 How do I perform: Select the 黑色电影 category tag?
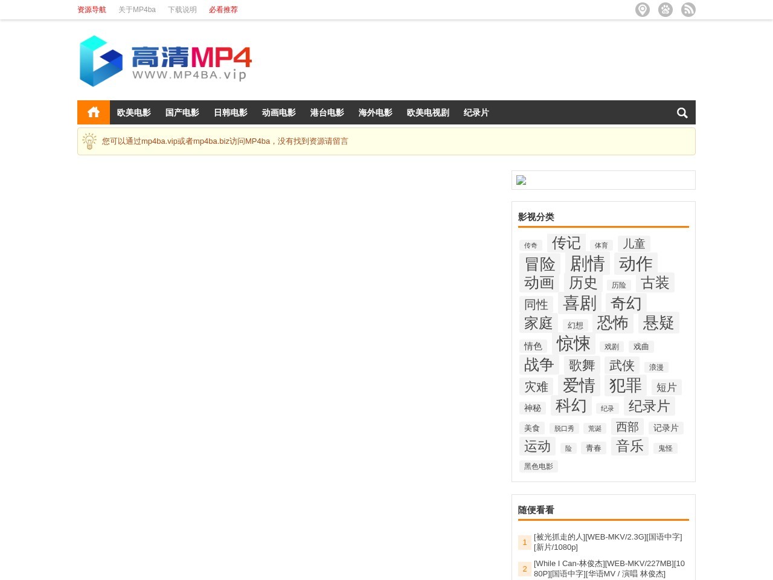click(x=539, y=466)
